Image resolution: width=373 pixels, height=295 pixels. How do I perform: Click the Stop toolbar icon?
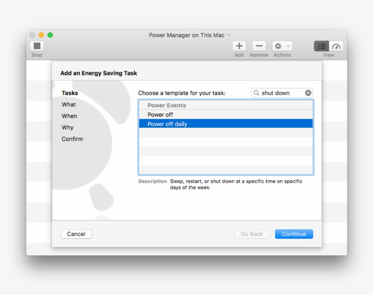click(36, 46)
